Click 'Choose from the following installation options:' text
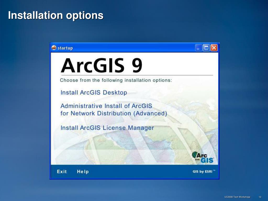268x201 pixels. point(116,80)
